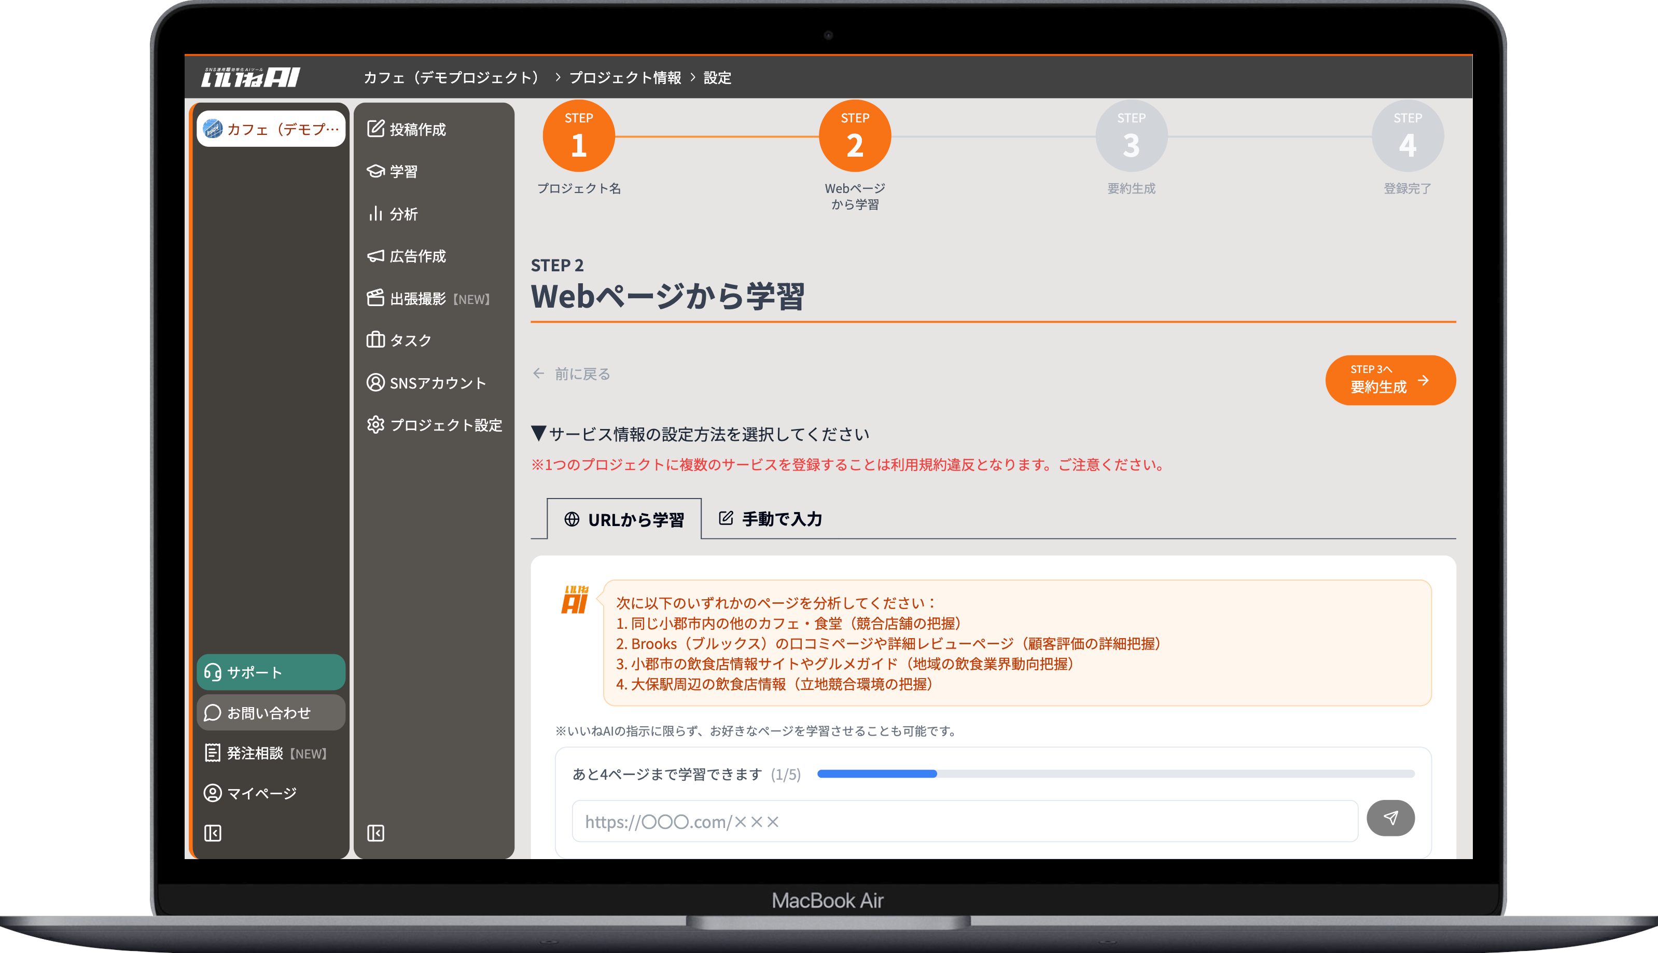This screenshot has width=1658, height=953.
Task: Click the chat bubble icon in お問い合わせ
Action: pos(213,713)
